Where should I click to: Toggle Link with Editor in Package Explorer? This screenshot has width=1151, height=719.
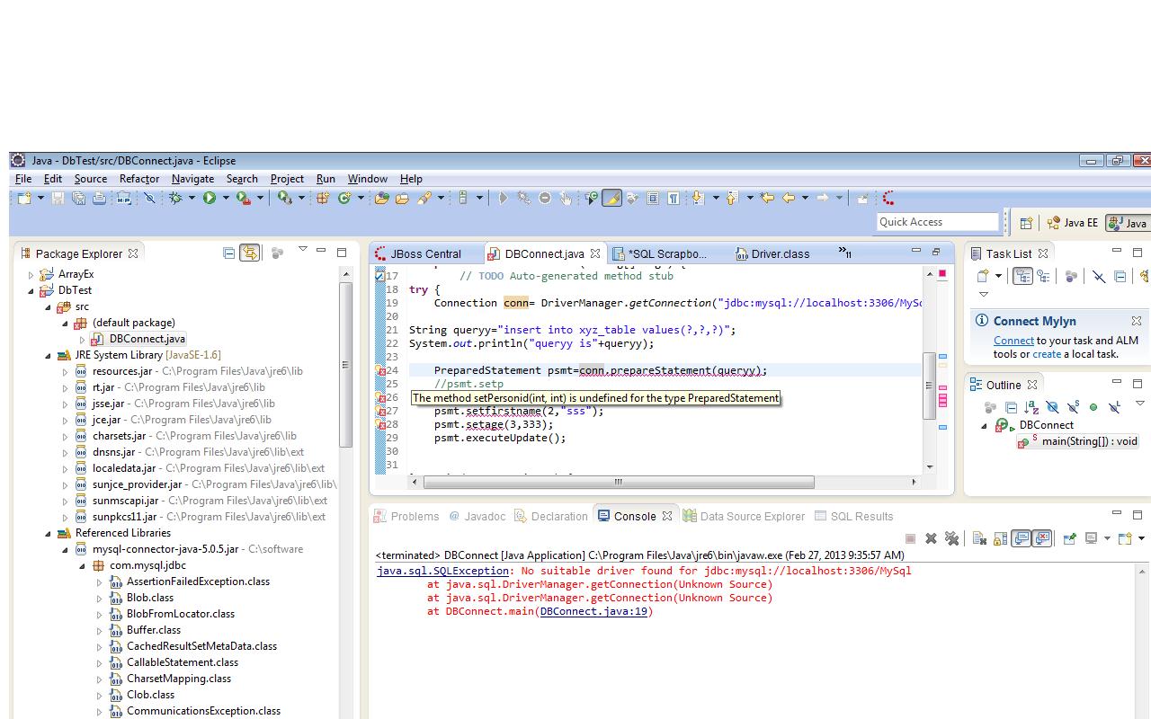click(x=249, y=253)
